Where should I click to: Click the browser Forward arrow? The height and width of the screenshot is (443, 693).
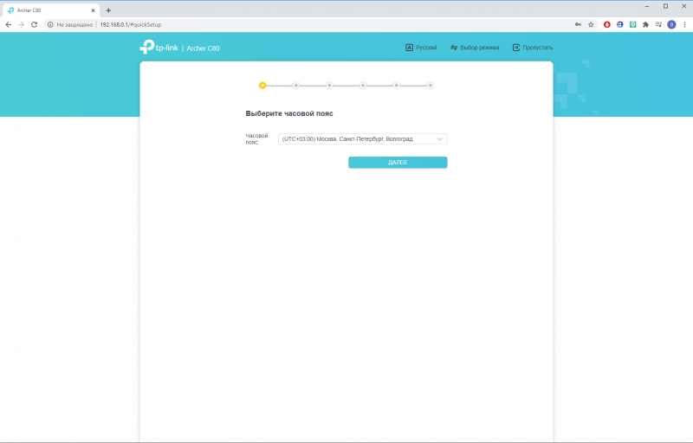click(x=21, y=25)
